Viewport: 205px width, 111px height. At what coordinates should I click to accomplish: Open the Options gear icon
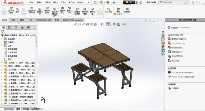click(141, 2)
